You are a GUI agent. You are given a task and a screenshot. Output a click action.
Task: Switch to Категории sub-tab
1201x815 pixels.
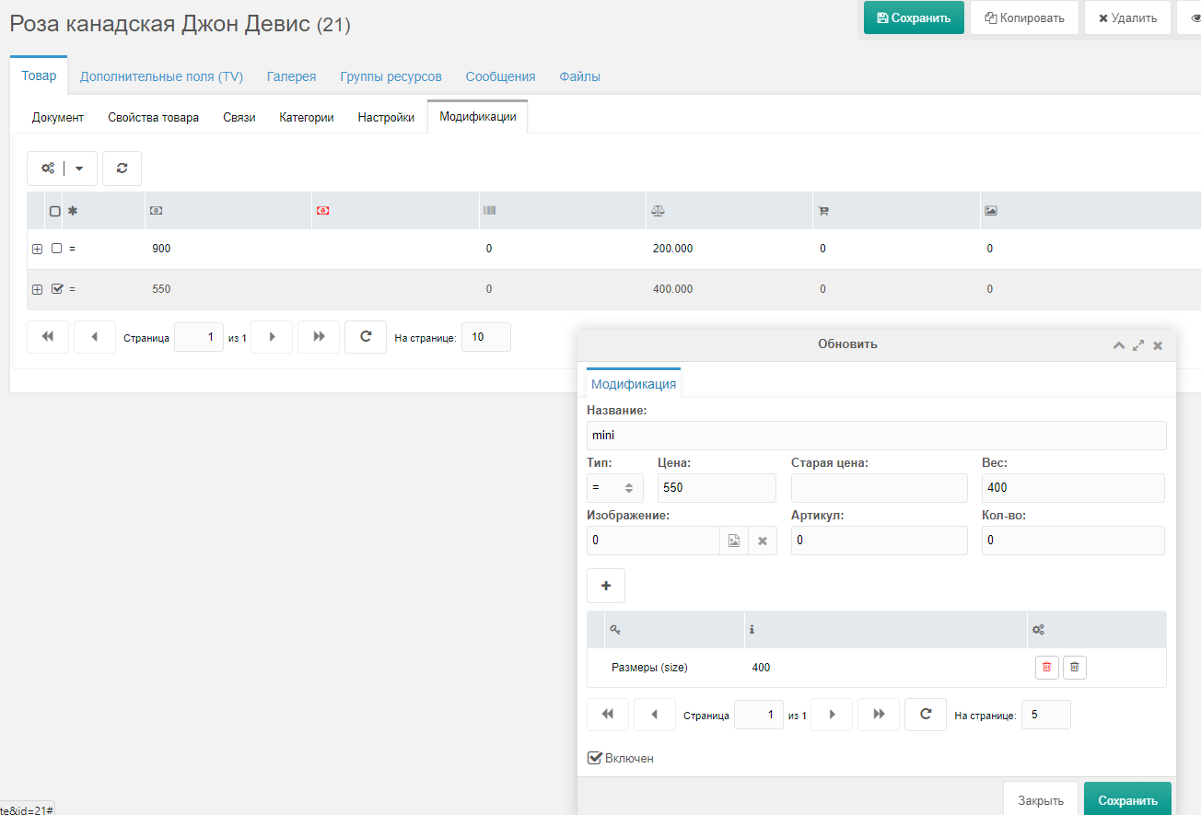coord(307,118)
